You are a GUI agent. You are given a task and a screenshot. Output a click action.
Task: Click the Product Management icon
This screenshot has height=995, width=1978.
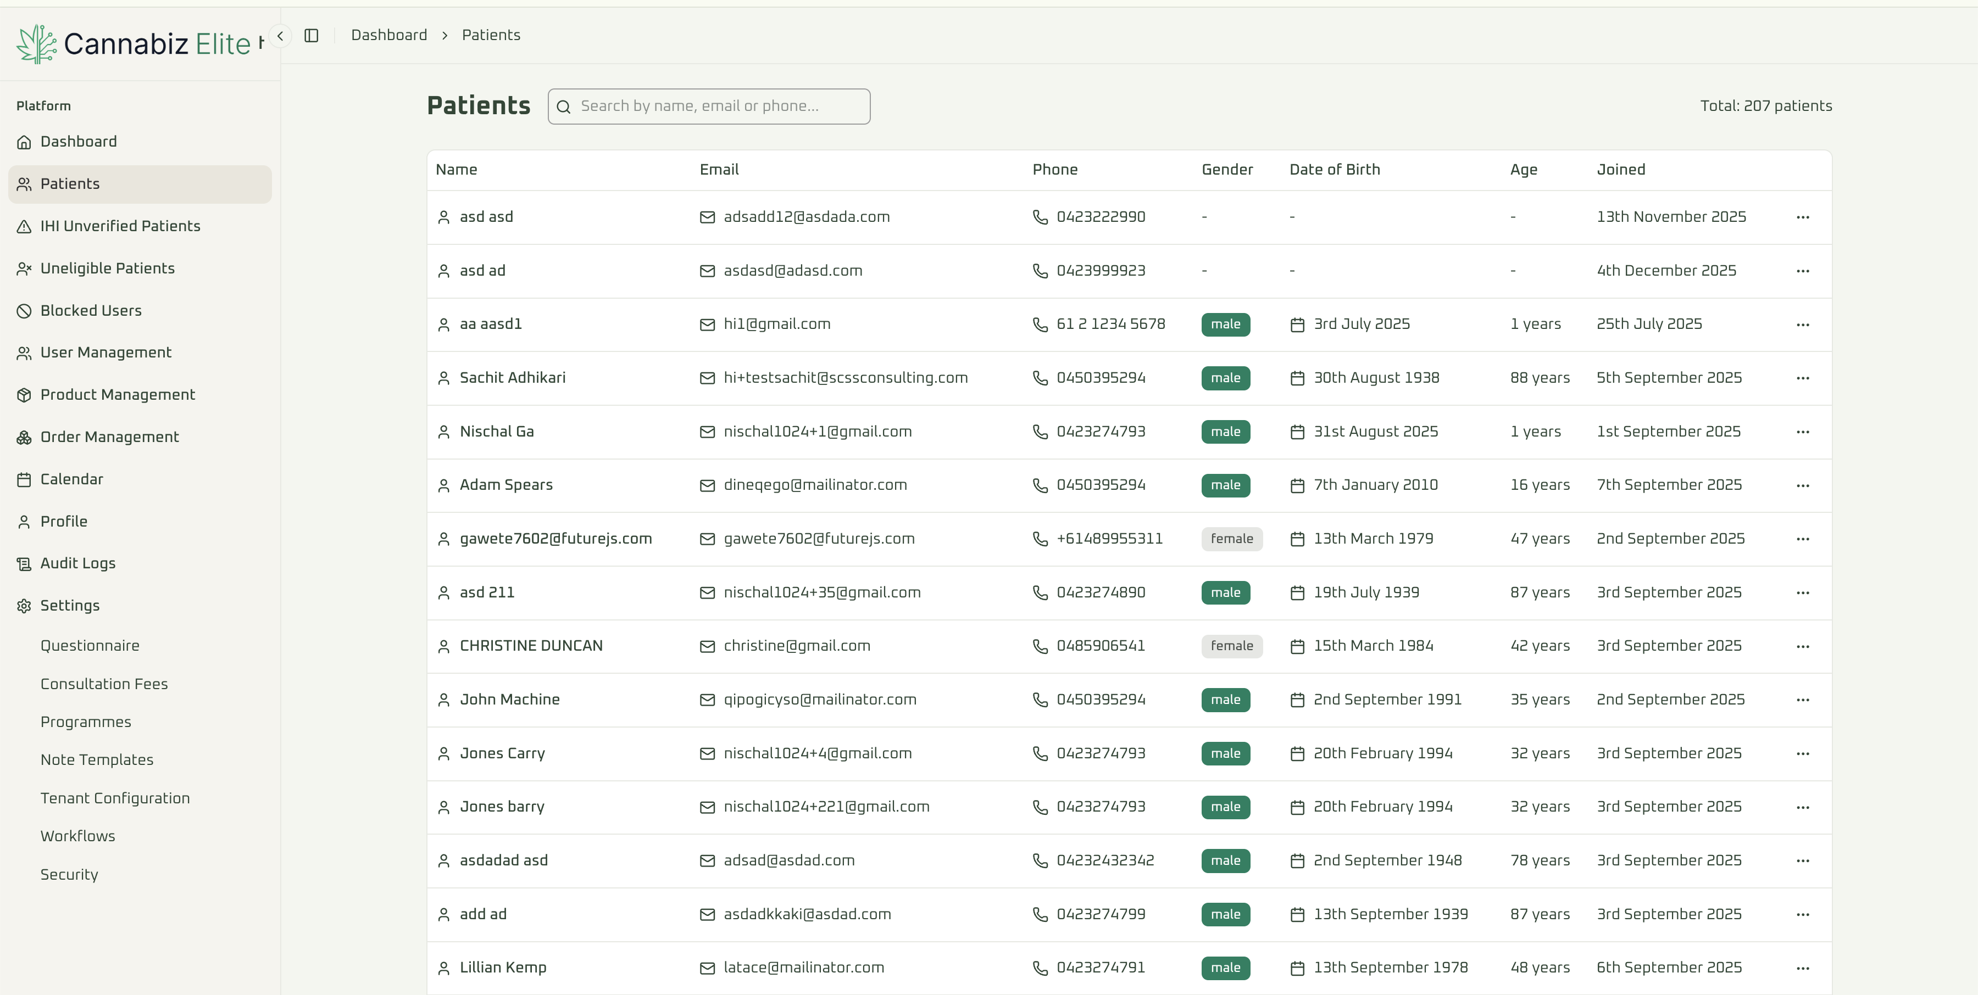coord(24,394)
